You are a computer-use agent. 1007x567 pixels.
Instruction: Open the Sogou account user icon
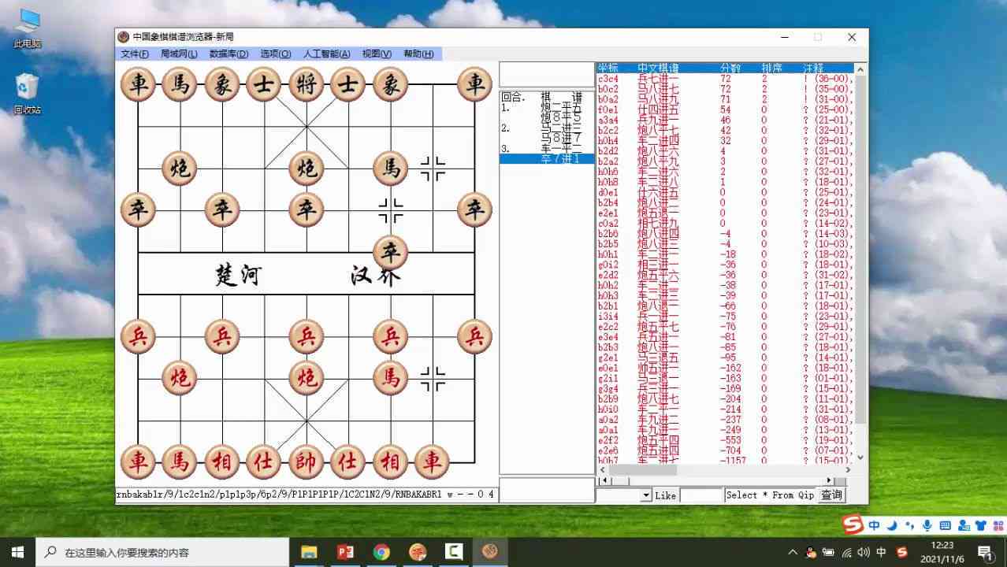tap(963, 525)
